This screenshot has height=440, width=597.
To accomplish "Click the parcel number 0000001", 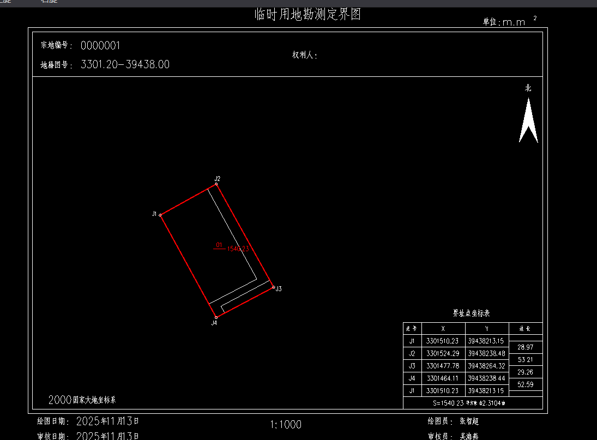I will coord(100,45).
